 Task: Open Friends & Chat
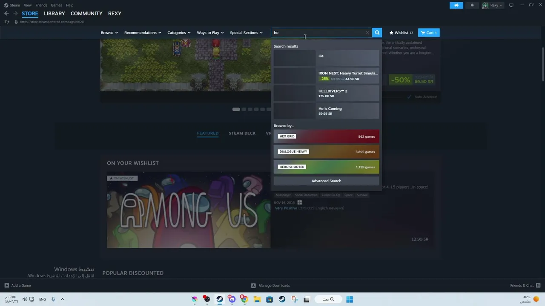tap(522, 286)
